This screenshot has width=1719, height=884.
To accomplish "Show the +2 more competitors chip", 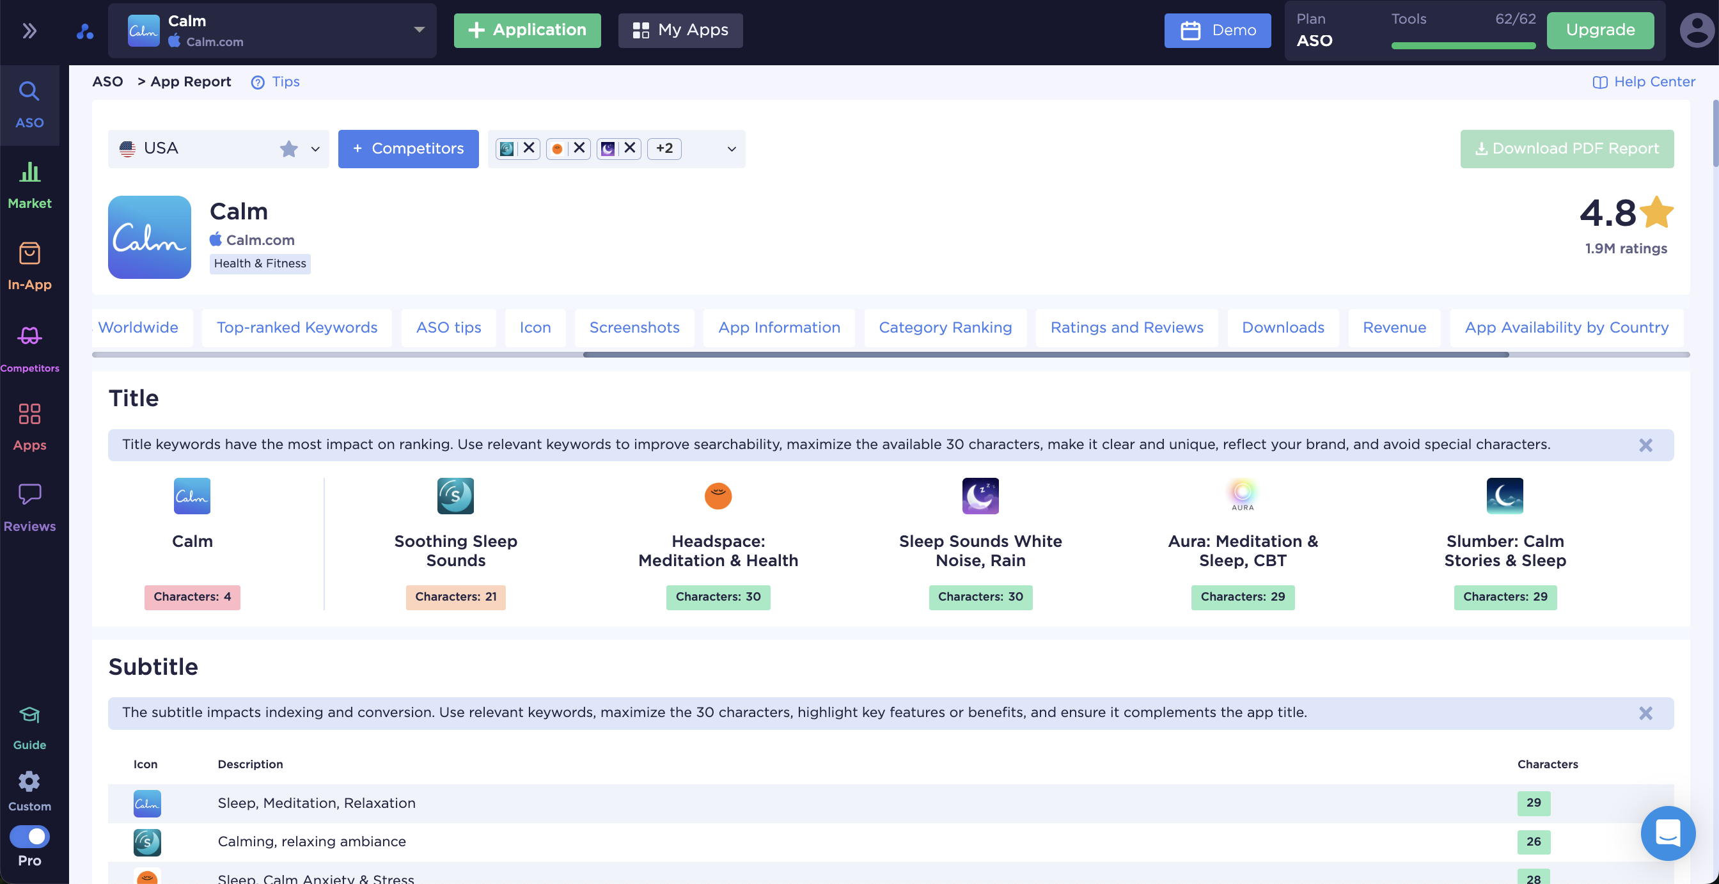I will 664,148.
